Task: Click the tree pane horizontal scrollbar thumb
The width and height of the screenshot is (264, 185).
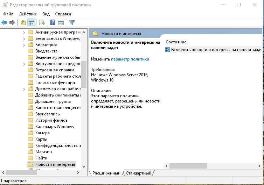Action: click(x=21, y=172)
